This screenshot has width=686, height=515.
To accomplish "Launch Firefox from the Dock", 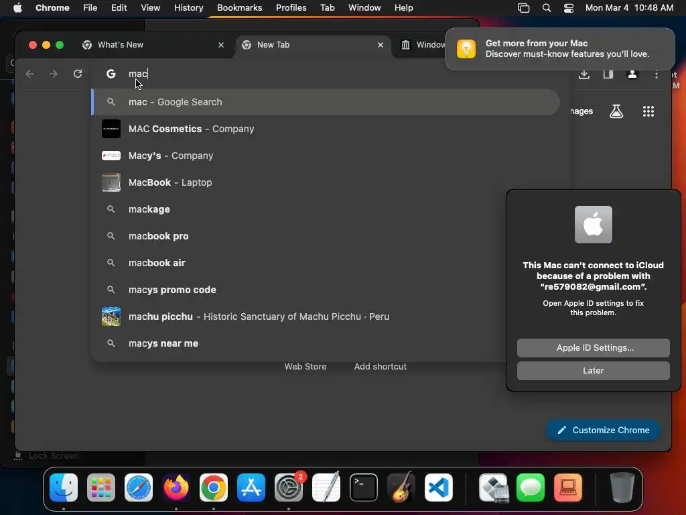I will pos(176,488).
